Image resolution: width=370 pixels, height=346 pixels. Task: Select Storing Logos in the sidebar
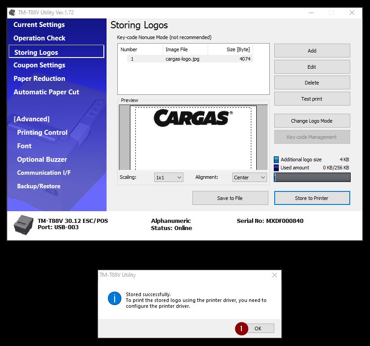[56, 51]
